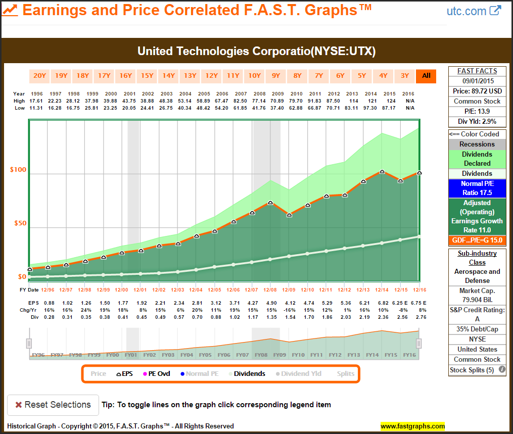The height and width of the screenshot is (434, 513).
Task: Click the orange chart logo icon in header
Action: pos(10,10)
